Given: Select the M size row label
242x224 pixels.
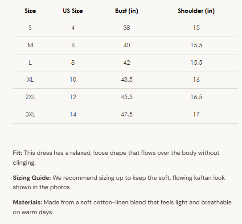Looking at the screenshot, I should coord(30,45).
